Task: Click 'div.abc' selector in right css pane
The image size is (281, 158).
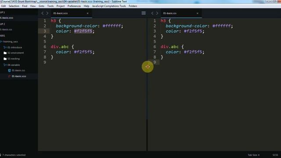Action: 169,47
